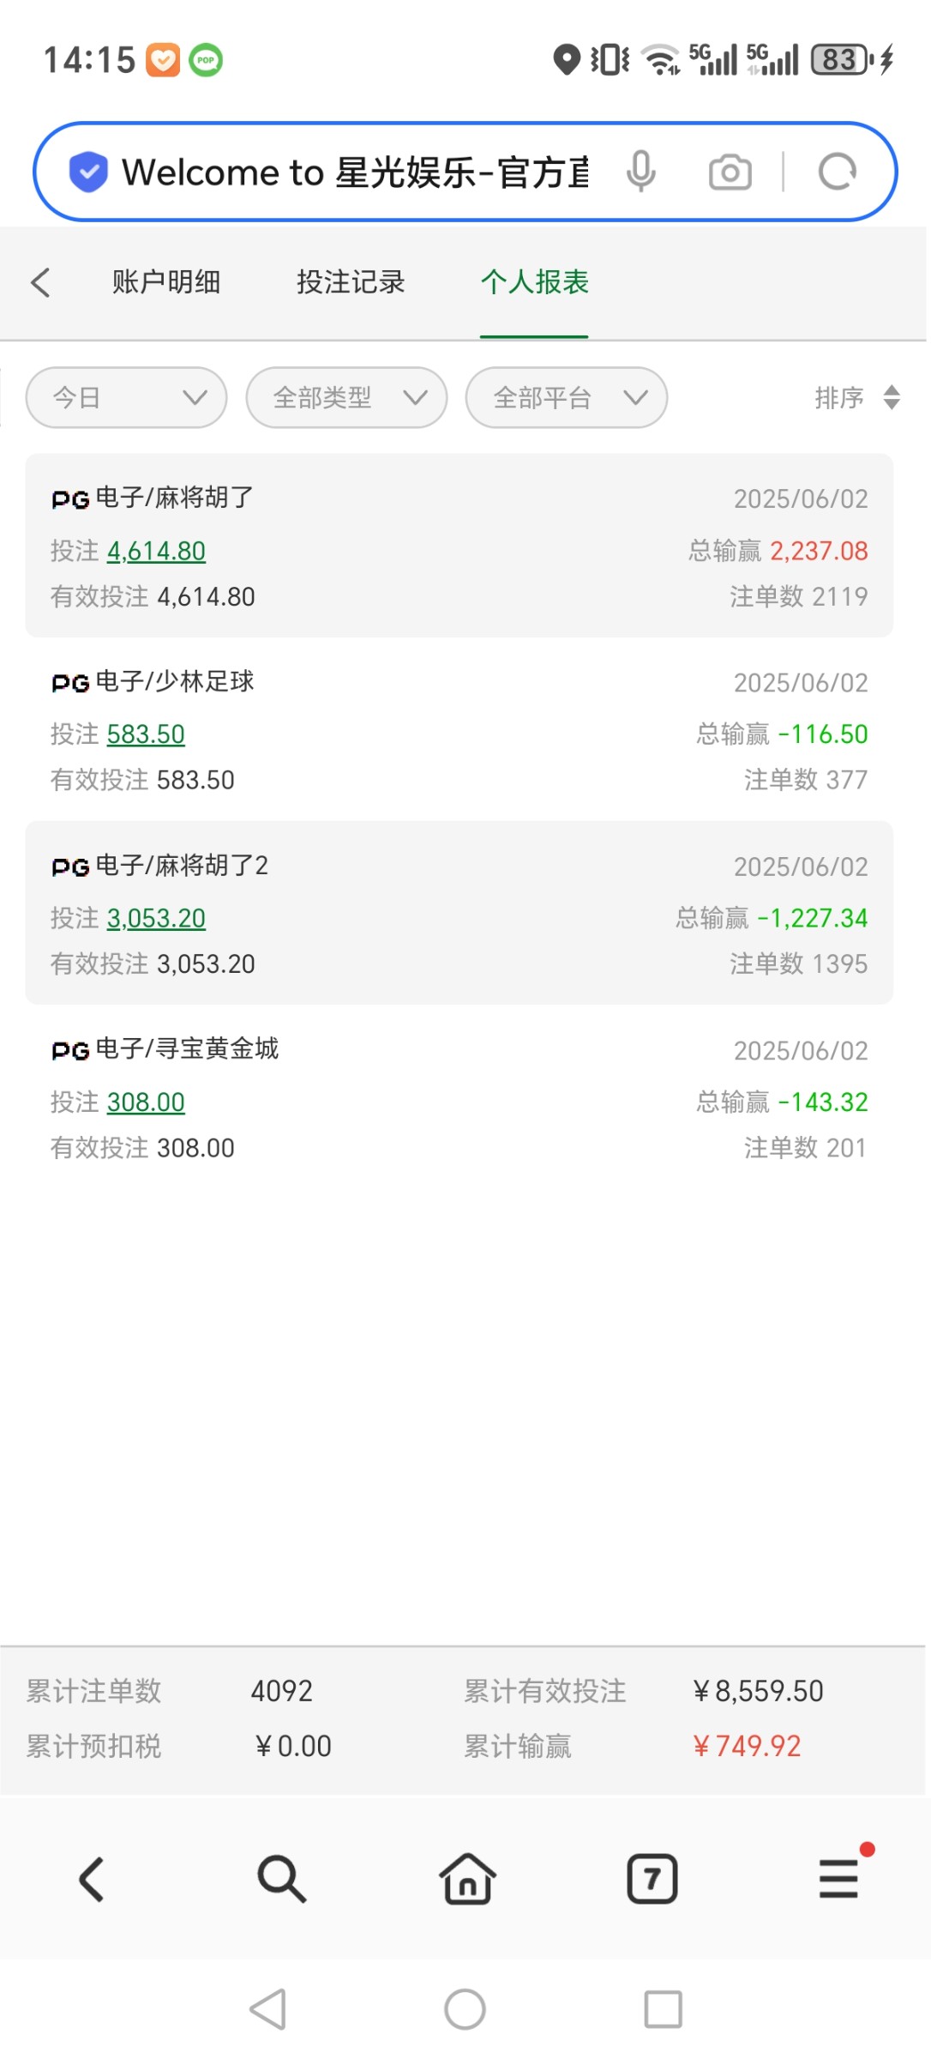Open the 全部类型 type dropdown
931x2059 pixels.
click(x=346, y=397)
